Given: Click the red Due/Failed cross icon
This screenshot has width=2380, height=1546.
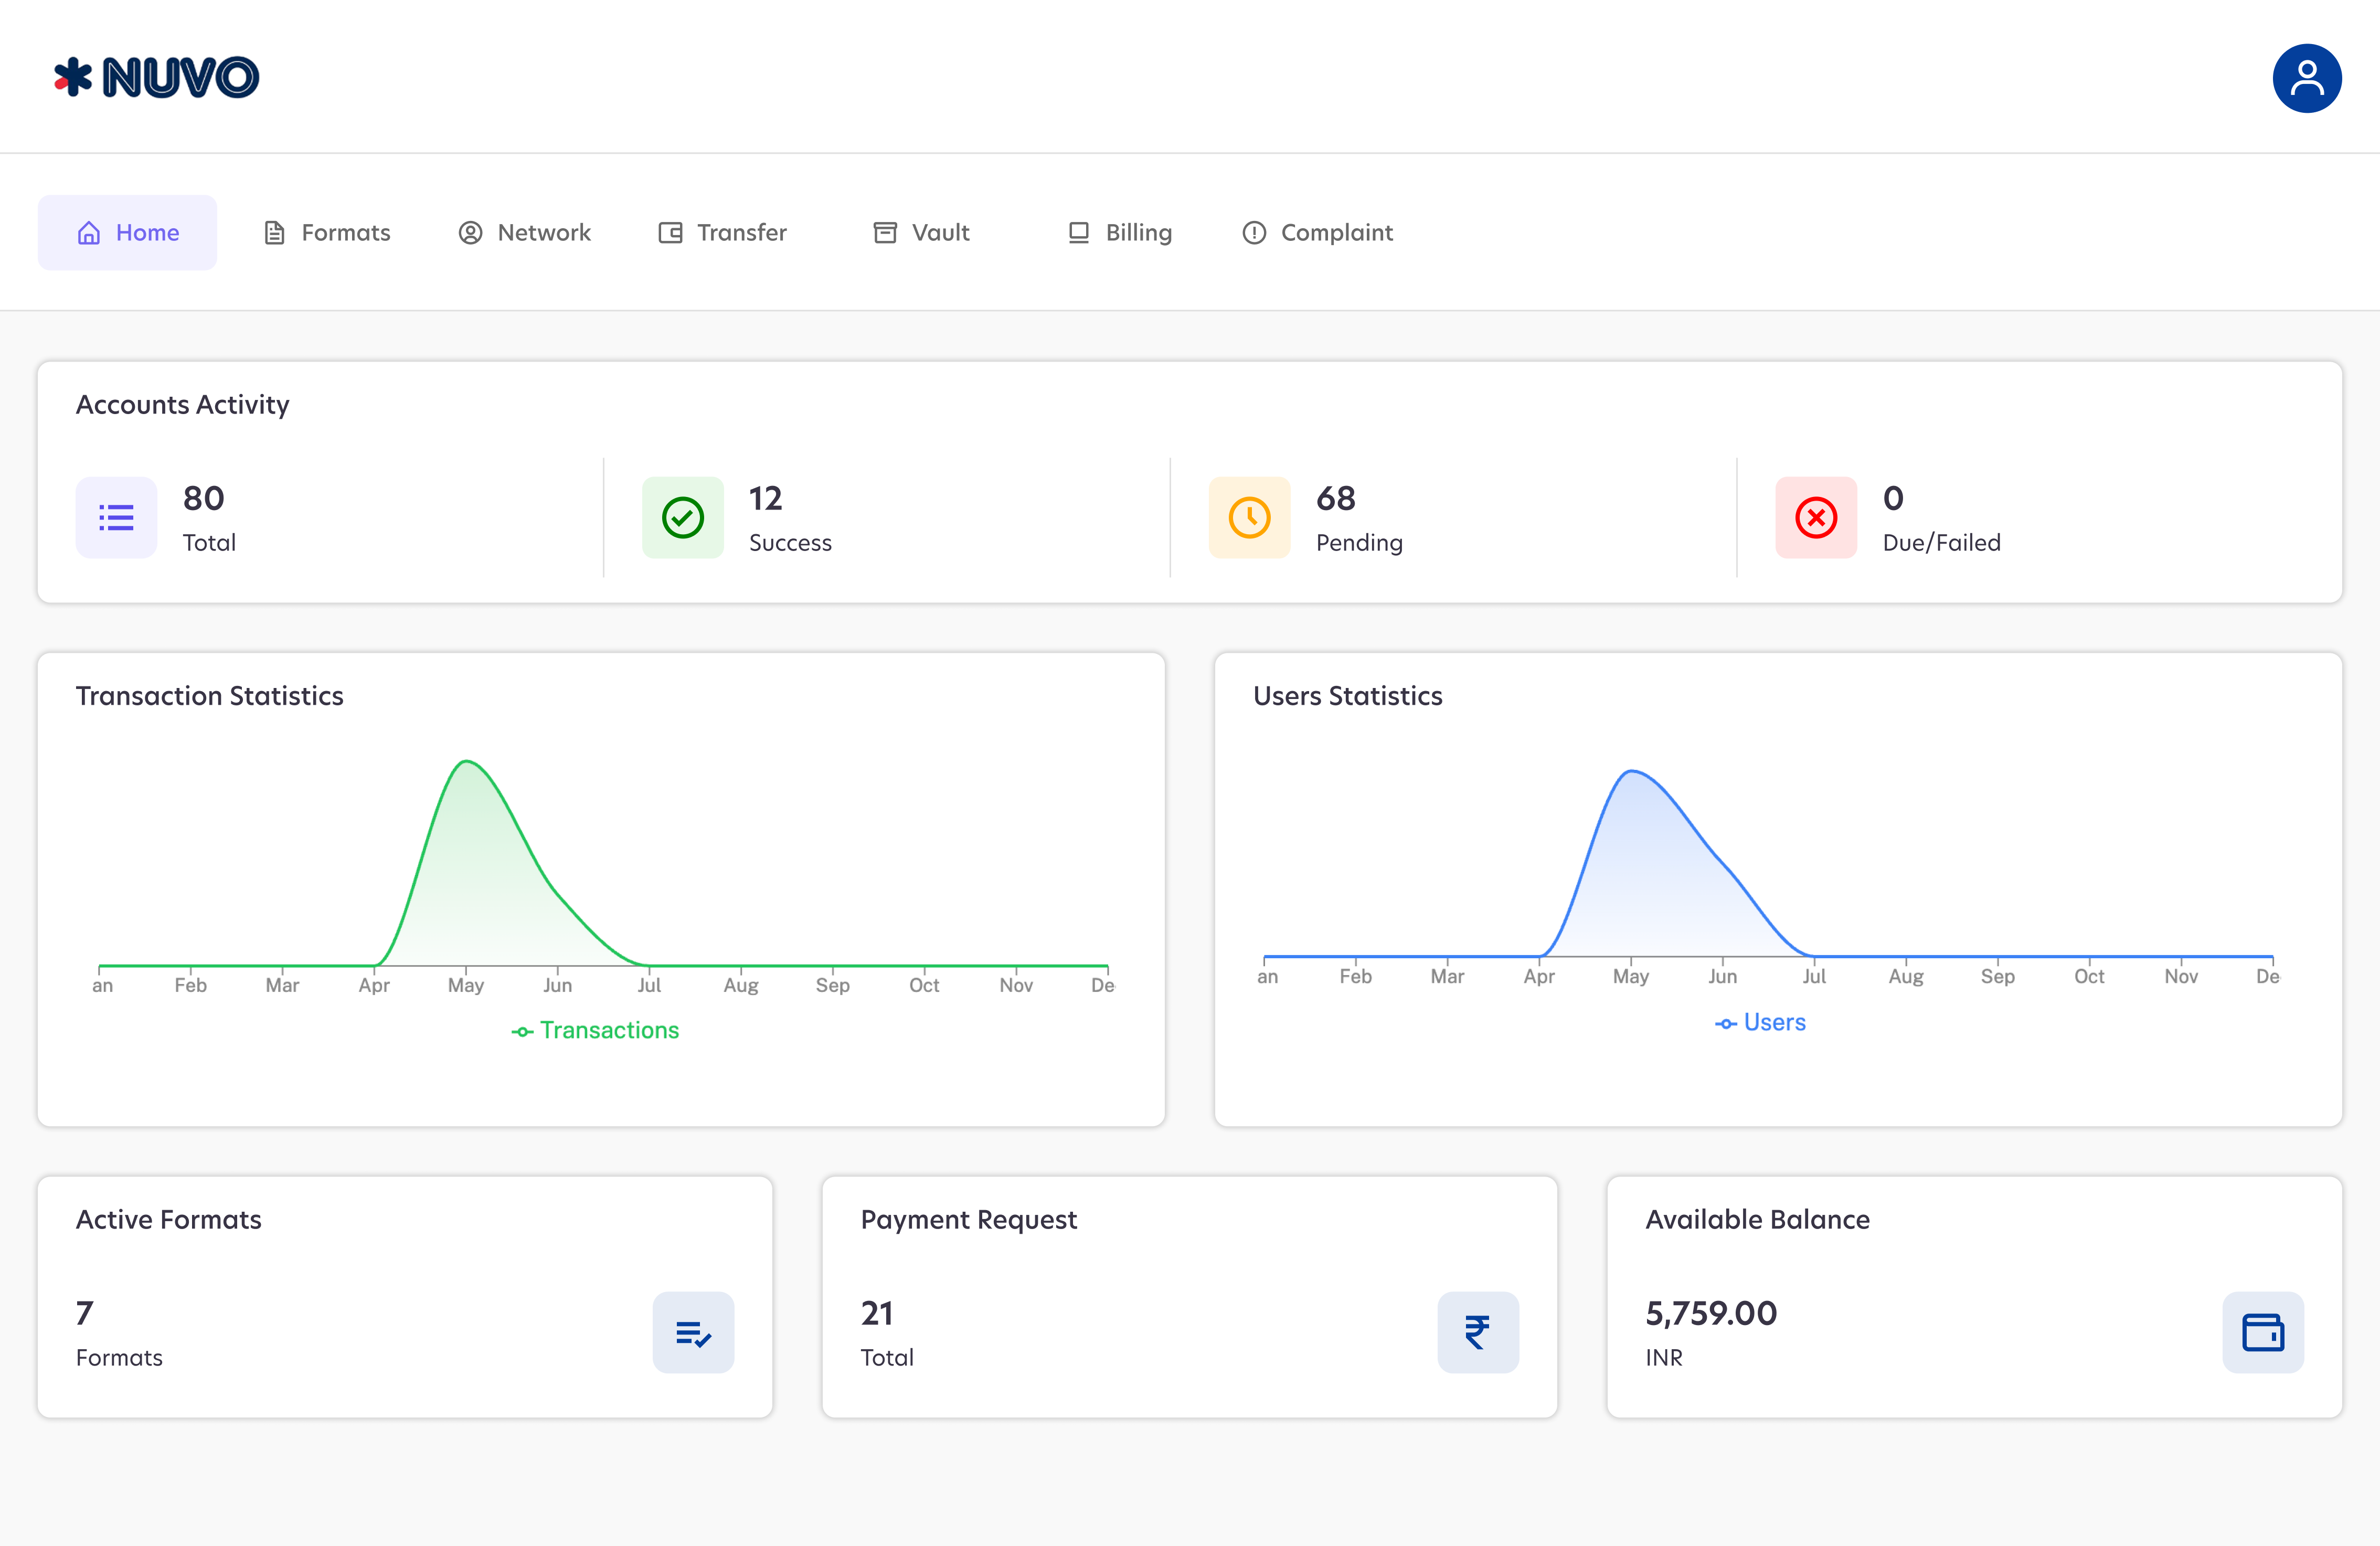Looking at the screenshot, I should tap(1816, 518).
